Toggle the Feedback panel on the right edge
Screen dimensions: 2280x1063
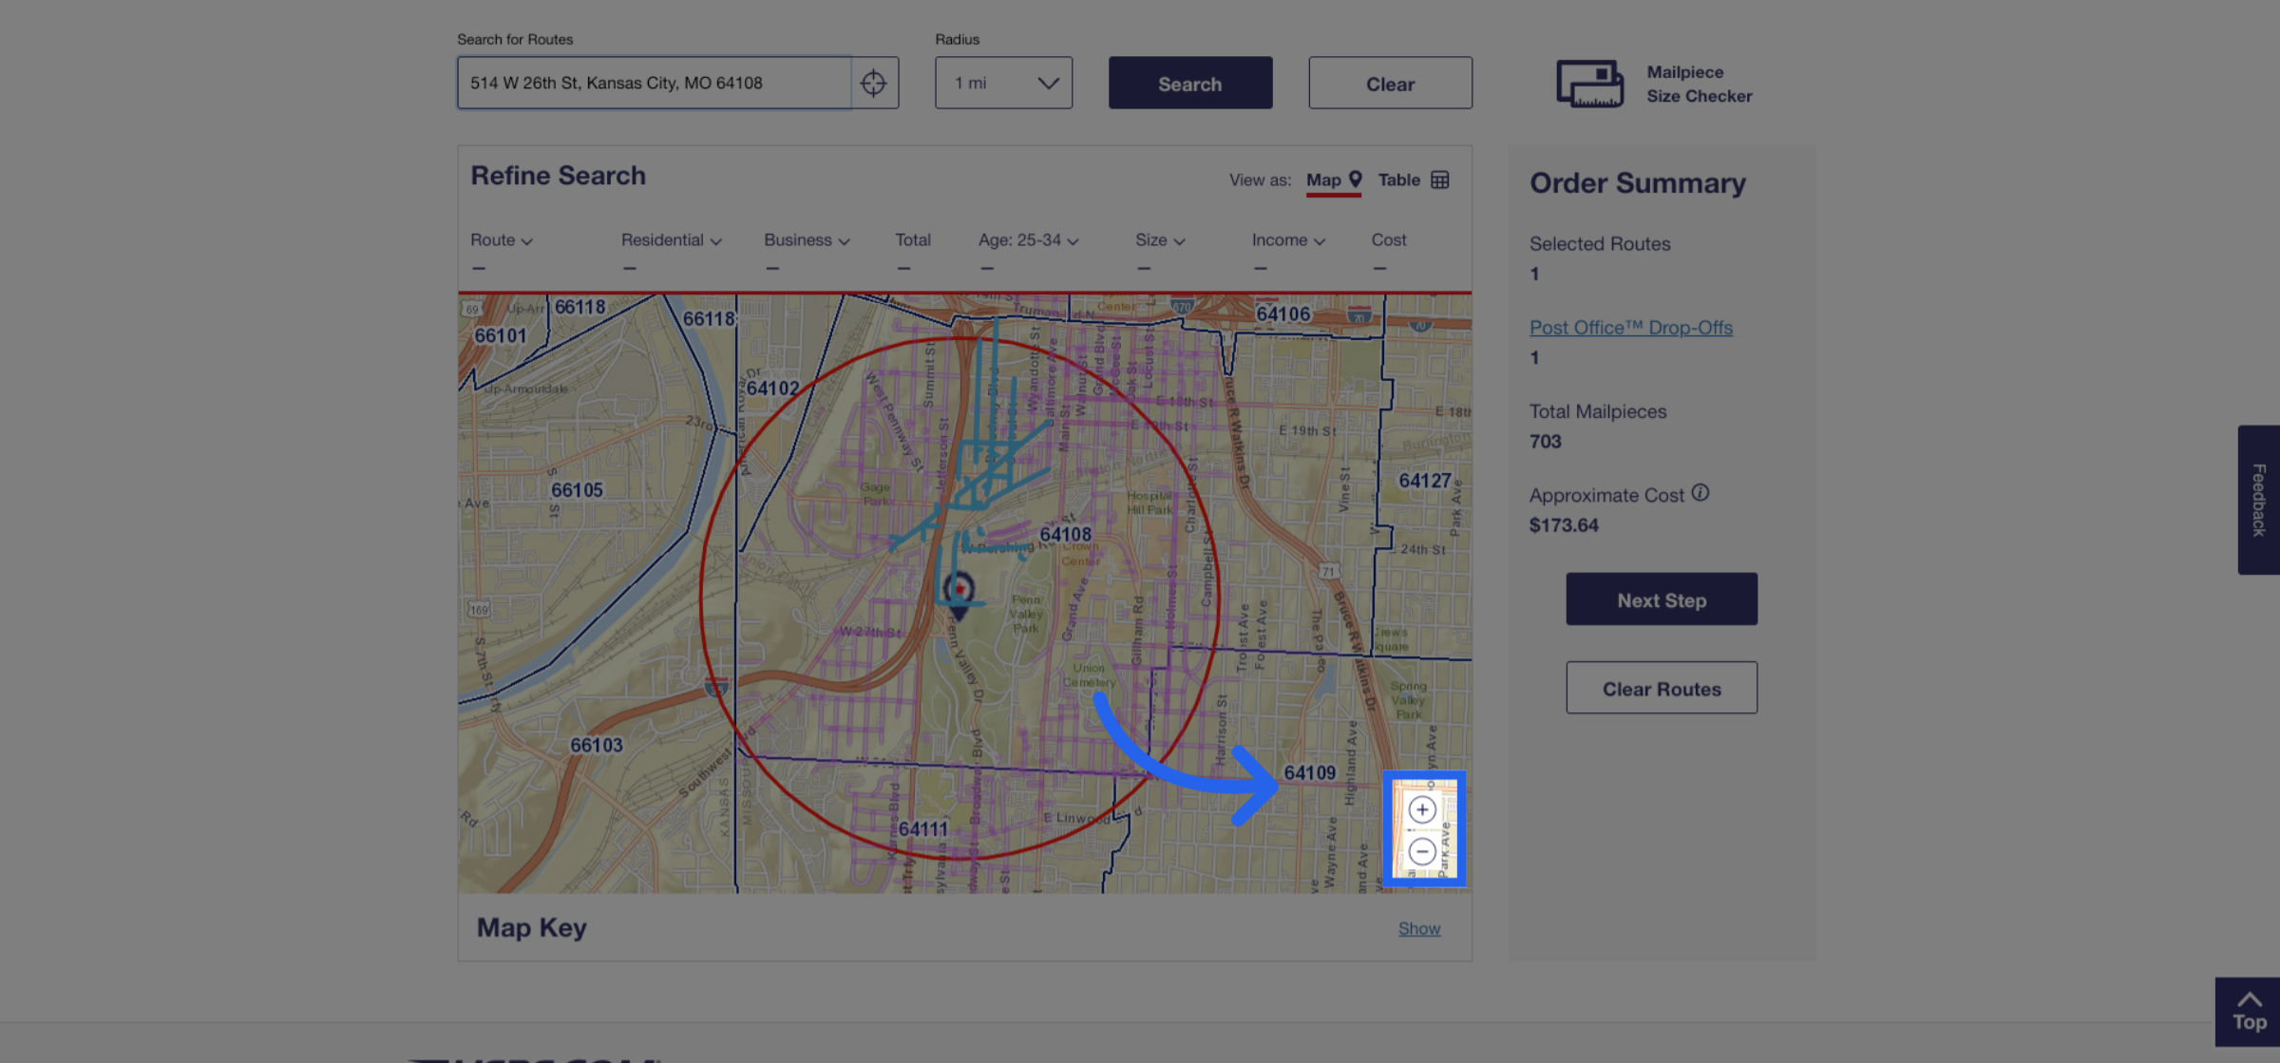pos(2258,497)
